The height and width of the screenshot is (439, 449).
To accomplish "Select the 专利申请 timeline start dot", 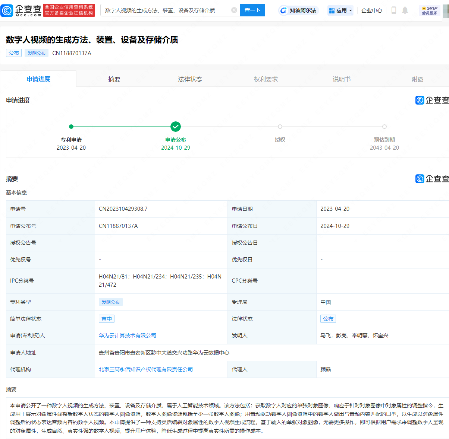I will click(71, 127).
